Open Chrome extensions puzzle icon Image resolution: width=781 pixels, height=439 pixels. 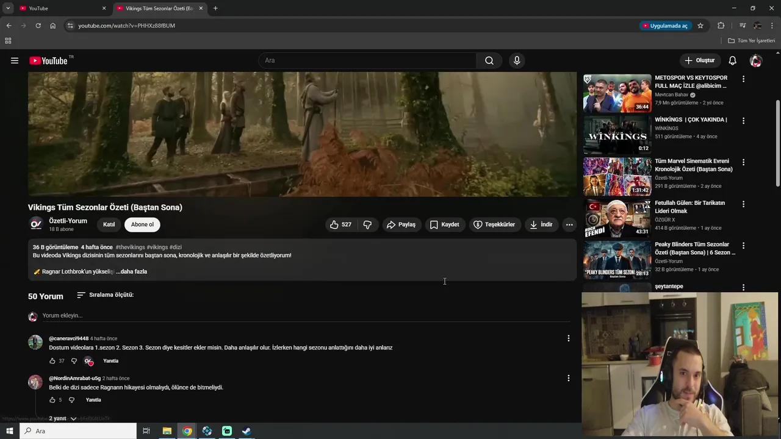pyautogui.click(x=721, y=26)
